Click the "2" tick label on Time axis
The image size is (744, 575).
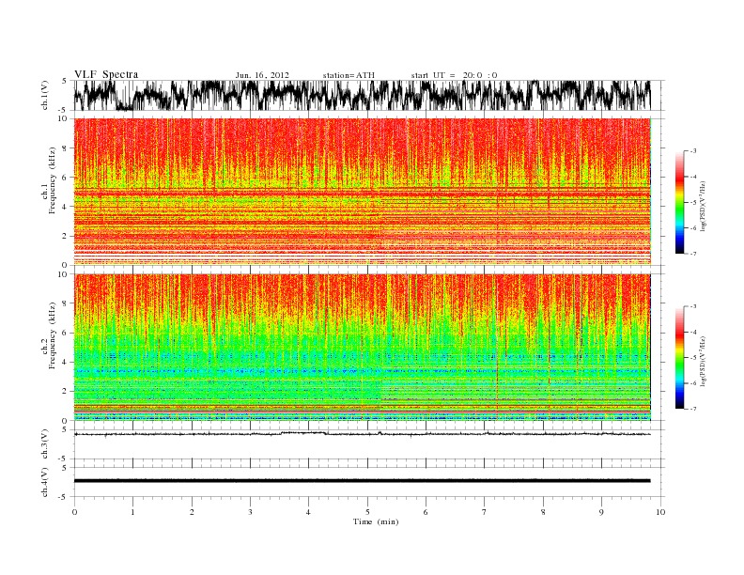(192, 512)
